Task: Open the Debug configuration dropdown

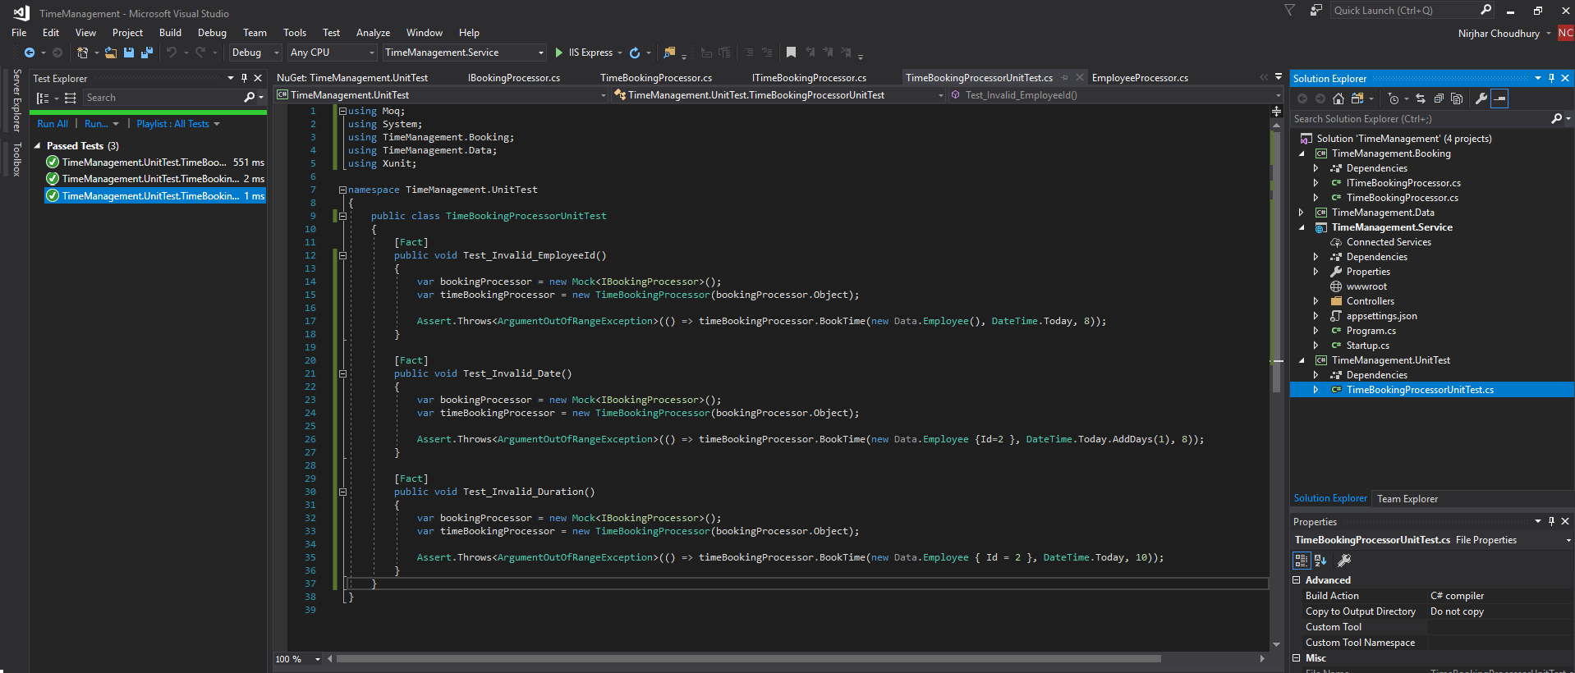Action: 255,53
